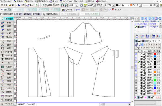Open the empty combo box below layers
Image resolution: width=162 pixels, height=106 pixels.
coord(145,103)
